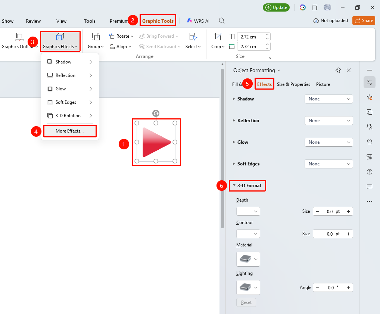Viewport: 380px width, 314px height.
Task: Click the Reset button in 3-D Format
Action: pyautogui.click(x=246, y=302)
